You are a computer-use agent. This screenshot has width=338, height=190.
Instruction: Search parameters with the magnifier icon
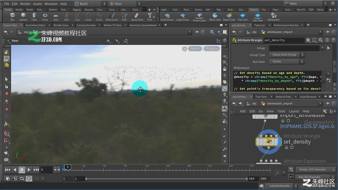point(321,40)
